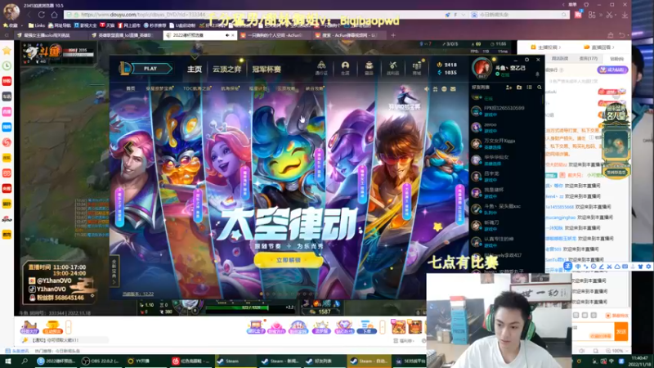Switch to the 云顶之弈 tab
654x368 pixels.
pos(227,70)
